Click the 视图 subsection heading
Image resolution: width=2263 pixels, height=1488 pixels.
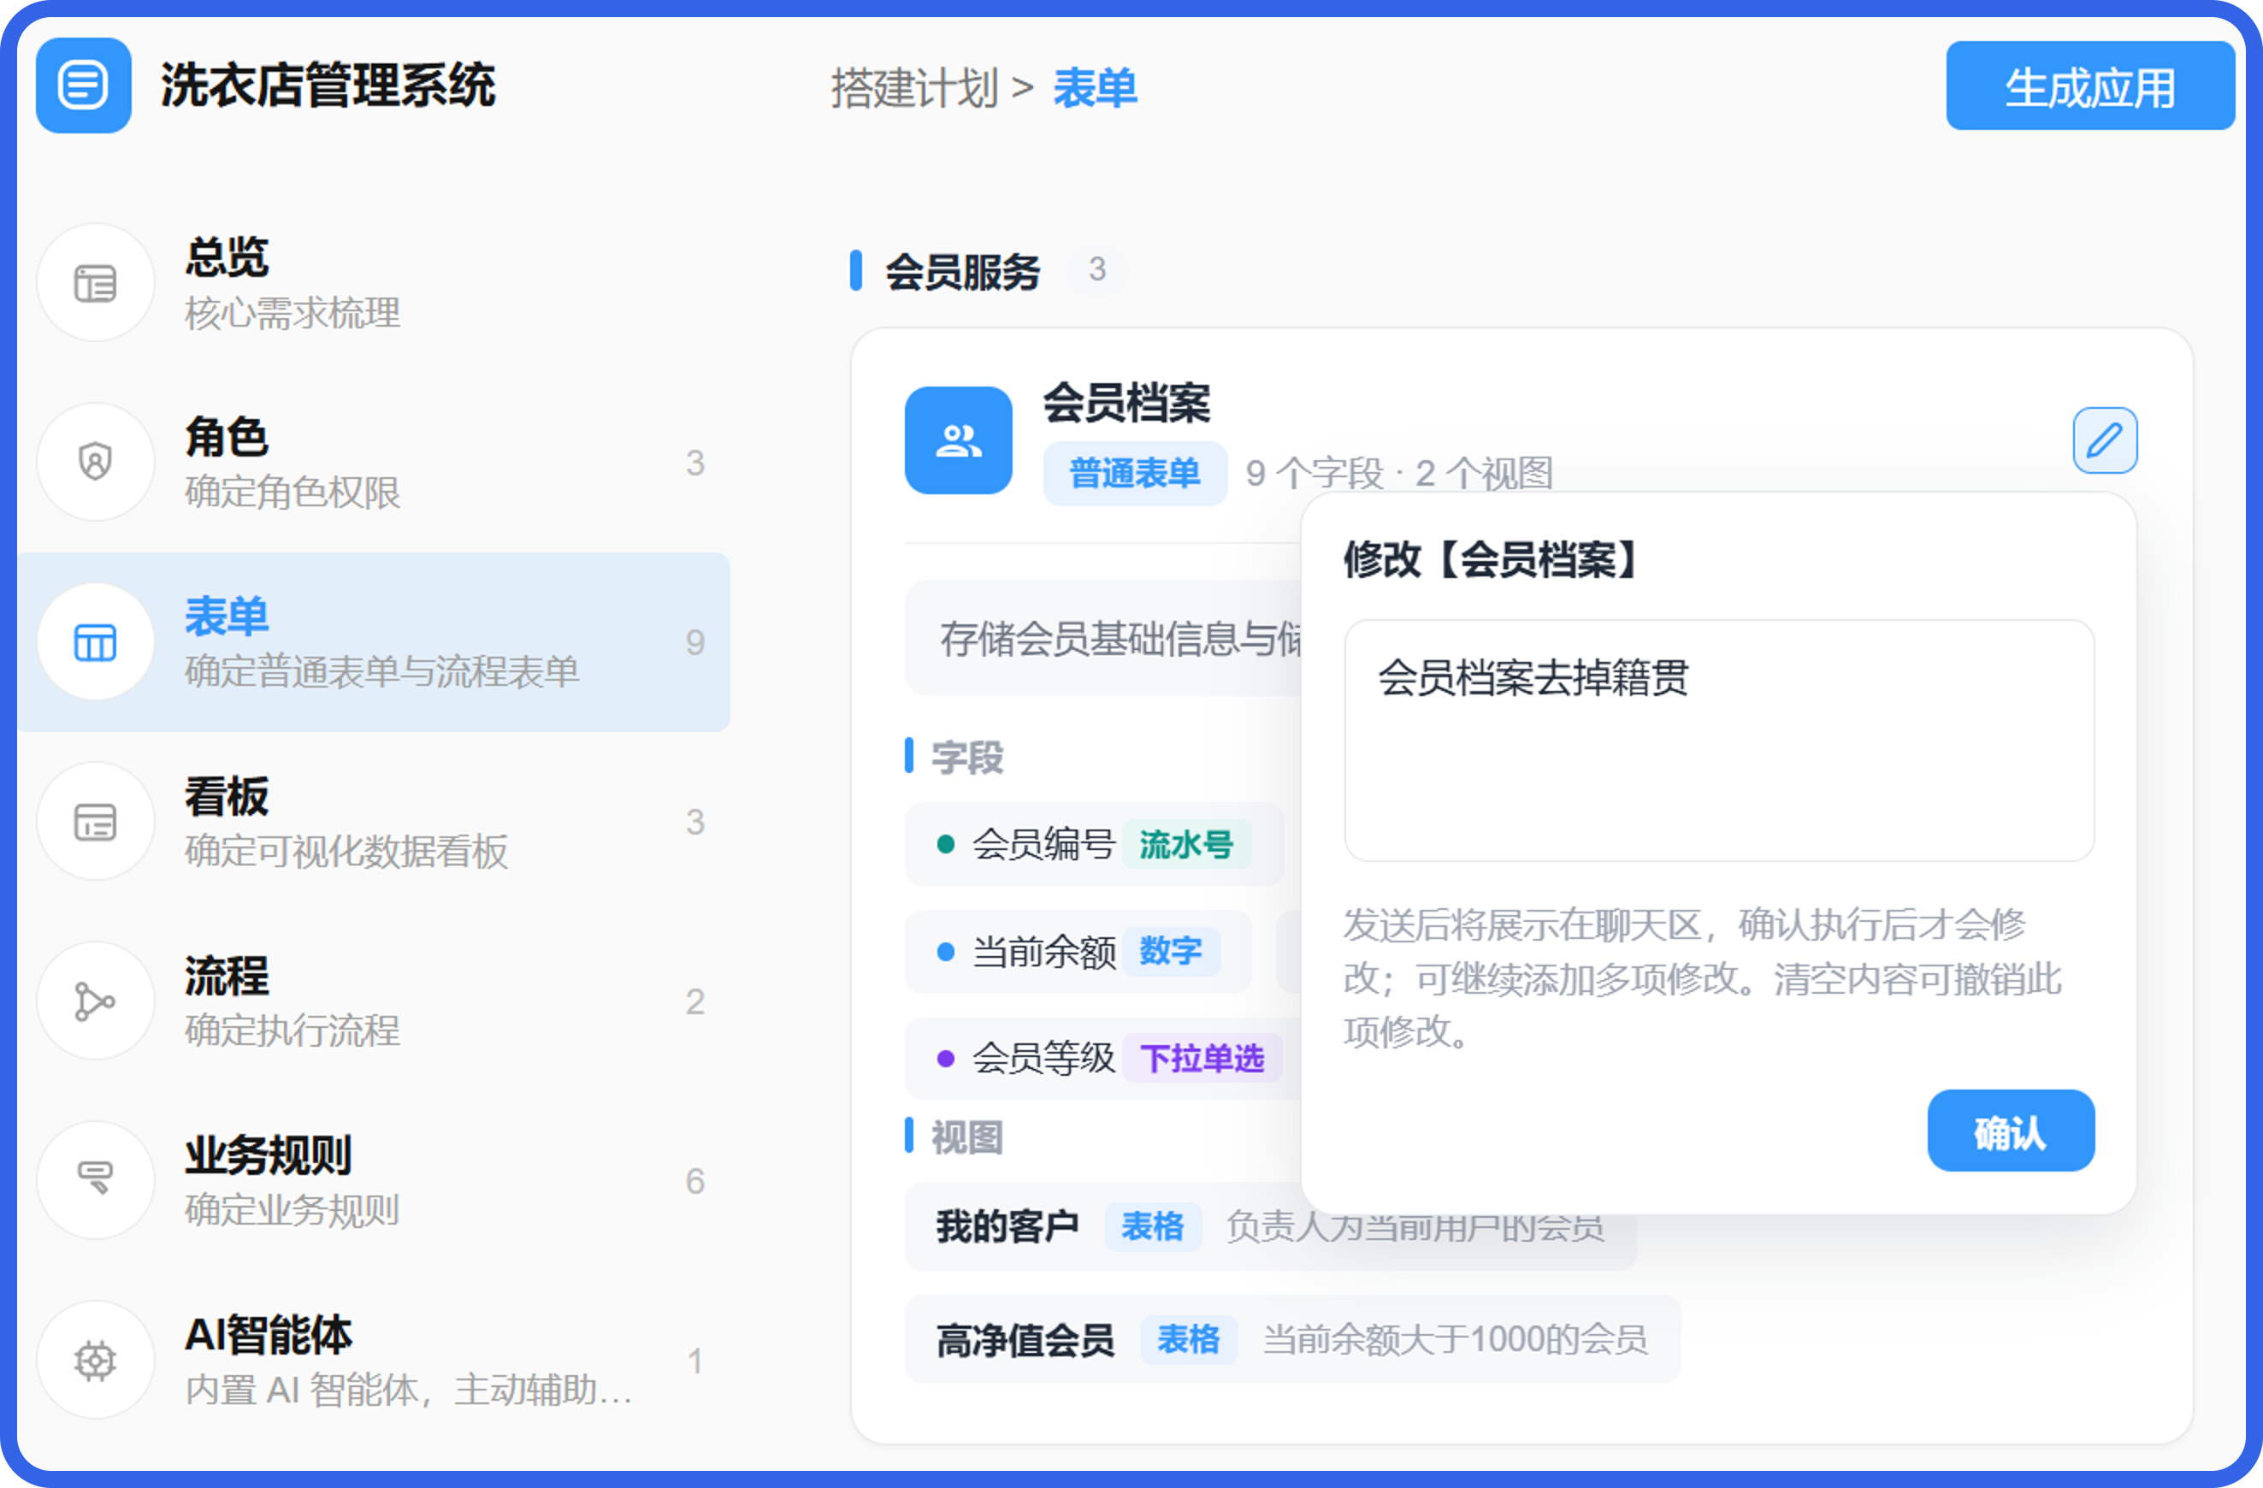[x=967, y=1137]
